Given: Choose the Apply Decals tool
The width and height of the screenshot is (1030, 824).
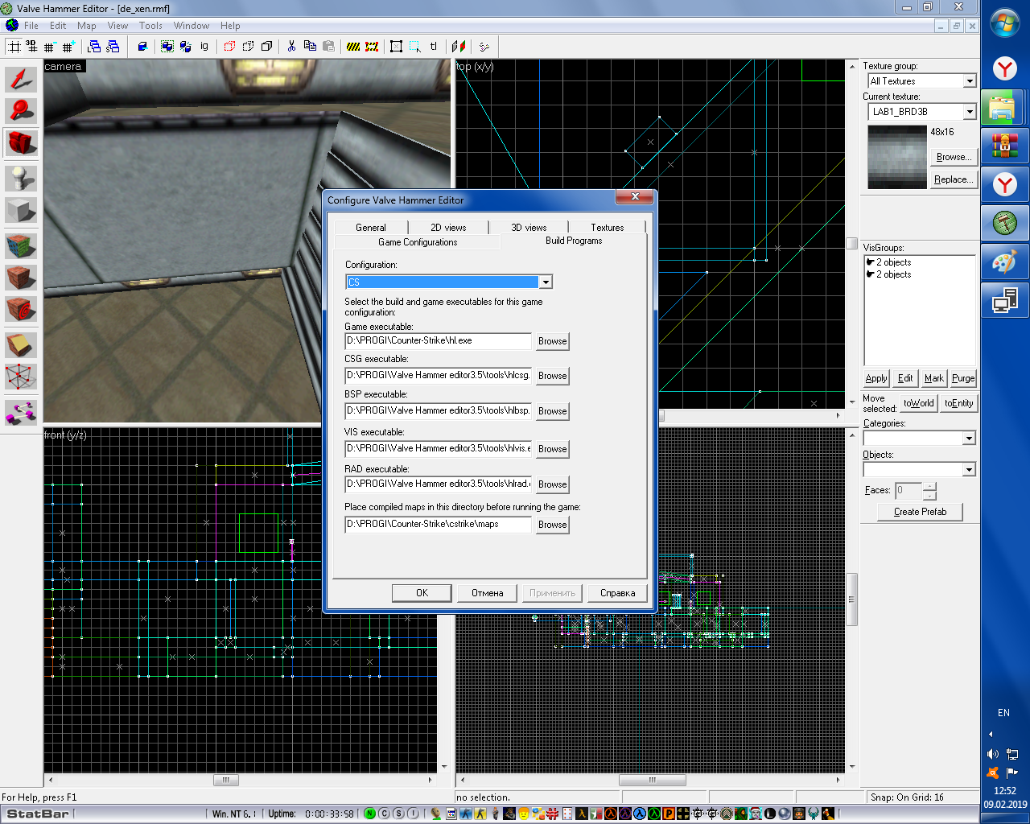Looking at the screenshot, I should pyautogui.click(x=21, y=309).
